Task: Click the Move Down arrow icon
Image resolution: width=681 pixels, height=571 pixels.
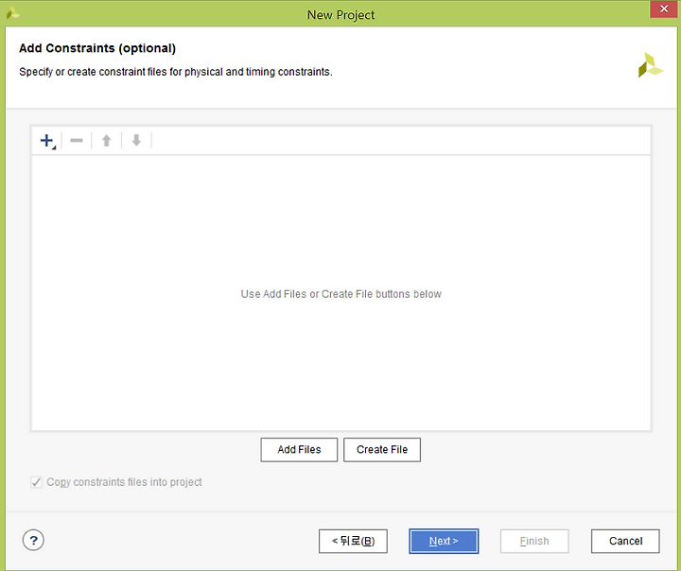Action: pyautogui.click(x=136, y=141)
